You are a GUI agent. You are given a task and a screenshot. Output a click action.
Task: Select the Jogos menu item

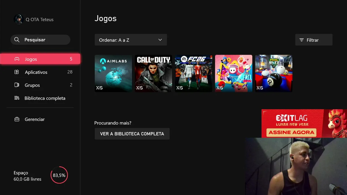[x=40, y=59]
